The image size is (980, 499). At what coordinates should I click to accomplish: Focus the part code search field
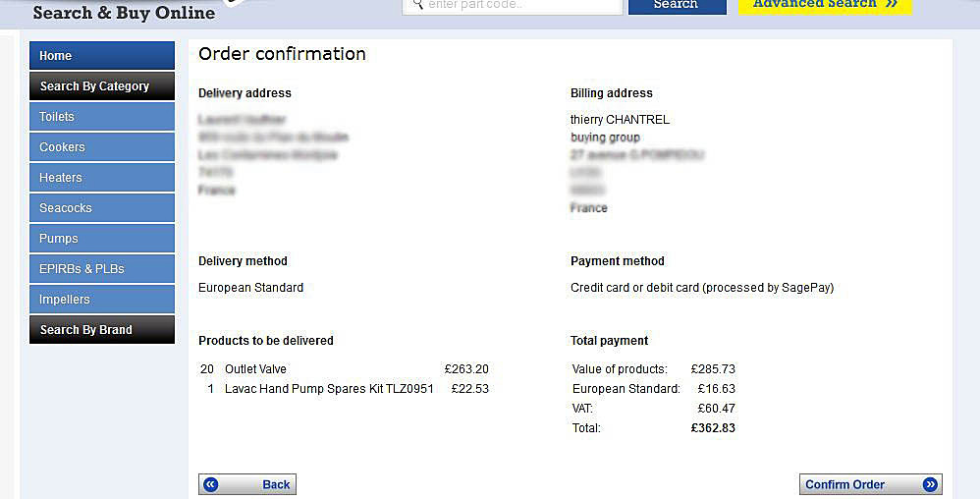click(513, 6)
